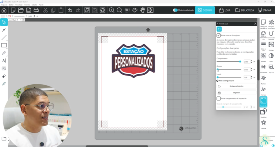Add a new document tab

(24, 20)
